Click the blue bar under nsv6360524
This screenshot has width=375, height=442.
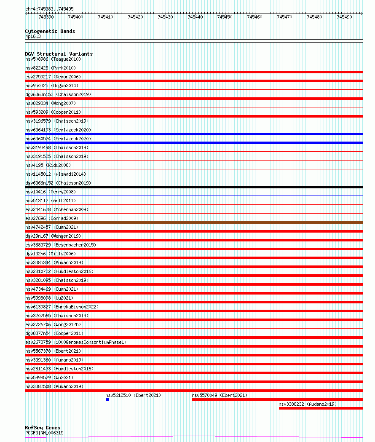tap(194, 143)
